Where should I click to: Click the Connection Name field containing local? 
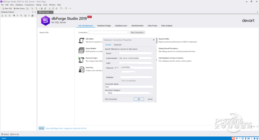click(x=129, y=87)
